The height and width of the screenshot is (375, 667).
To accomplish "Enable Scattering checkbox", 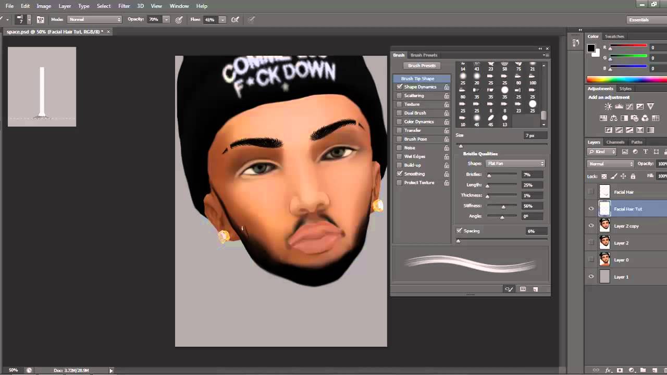I will (x=400, y=96).
